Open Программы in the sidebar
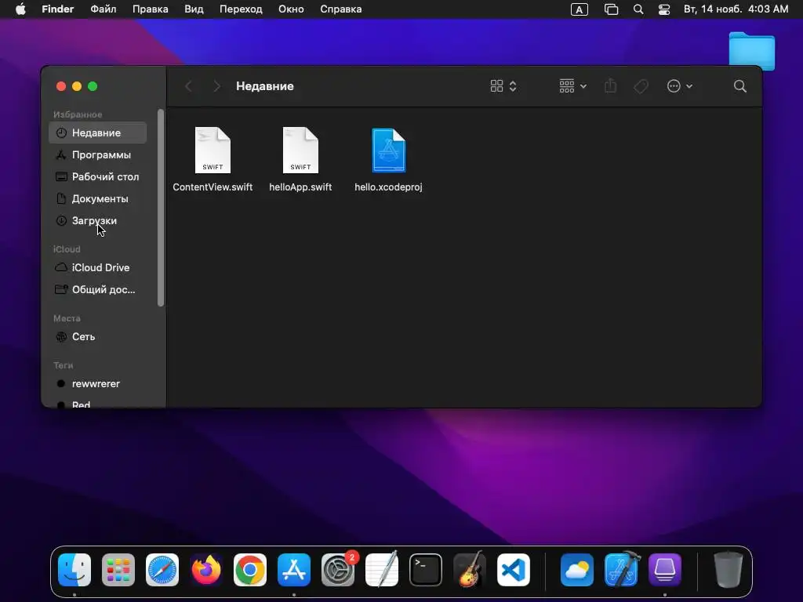The height and width of the screenshot is (602, 803). click(98, 154)
